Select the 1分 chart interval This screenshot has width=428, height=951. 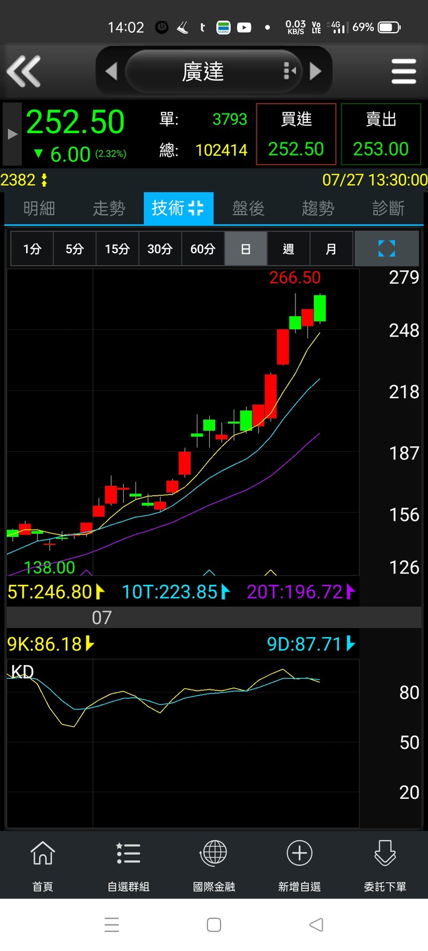pyautogui.click(x=32, y=248)
